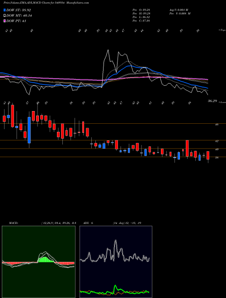Click the large blue candlestick on the left side

(29, 130)
